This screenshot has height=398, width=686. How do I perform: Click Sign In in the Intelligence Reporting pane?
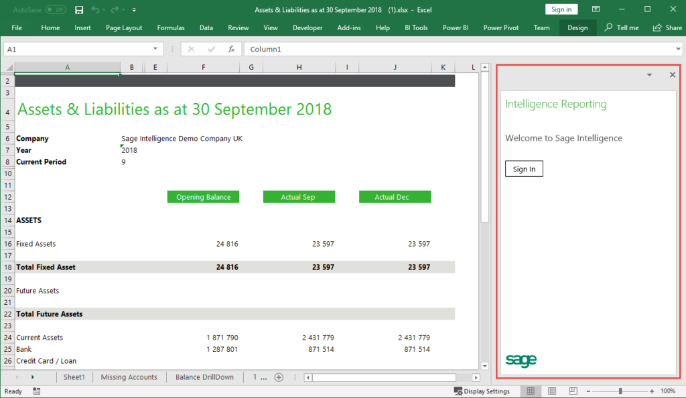524,168
